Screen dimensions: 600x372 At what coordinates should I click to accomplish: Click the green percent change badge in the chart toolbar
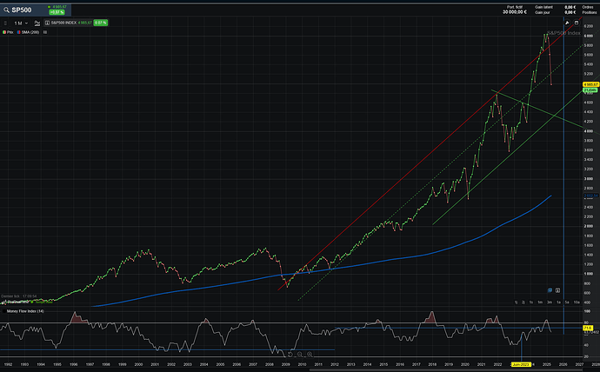pos(101,23)
